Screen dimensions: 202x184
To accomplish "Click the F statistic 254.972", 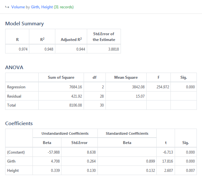I will pos(163,87).
